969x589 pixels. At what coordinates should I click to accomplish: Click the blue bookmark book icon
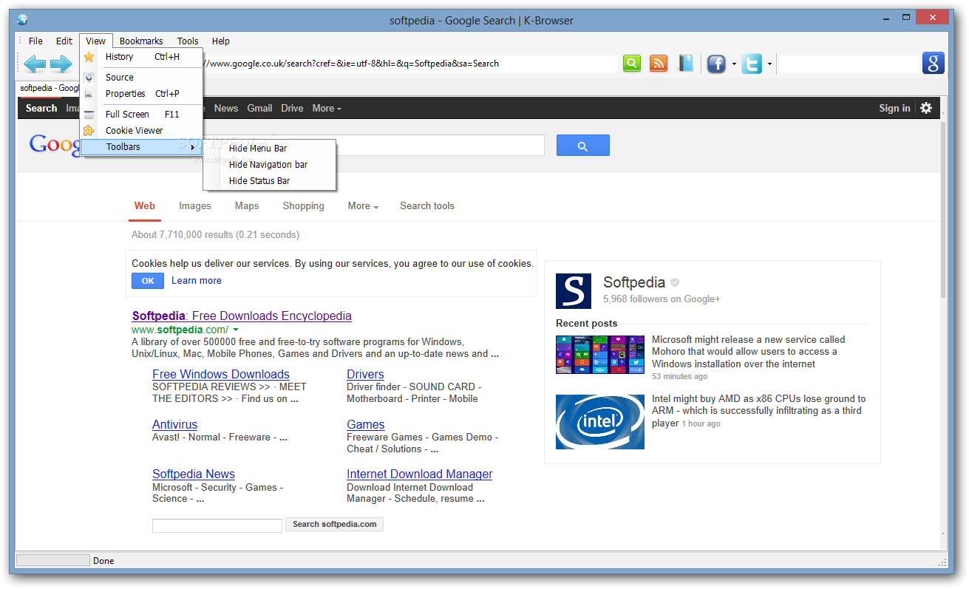pyautogui.click(x=687, y=64)
